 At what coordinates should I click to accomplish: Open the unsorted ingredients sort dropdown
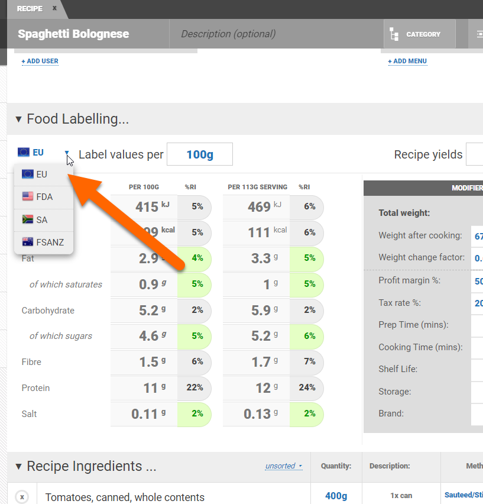pos(283,466)
